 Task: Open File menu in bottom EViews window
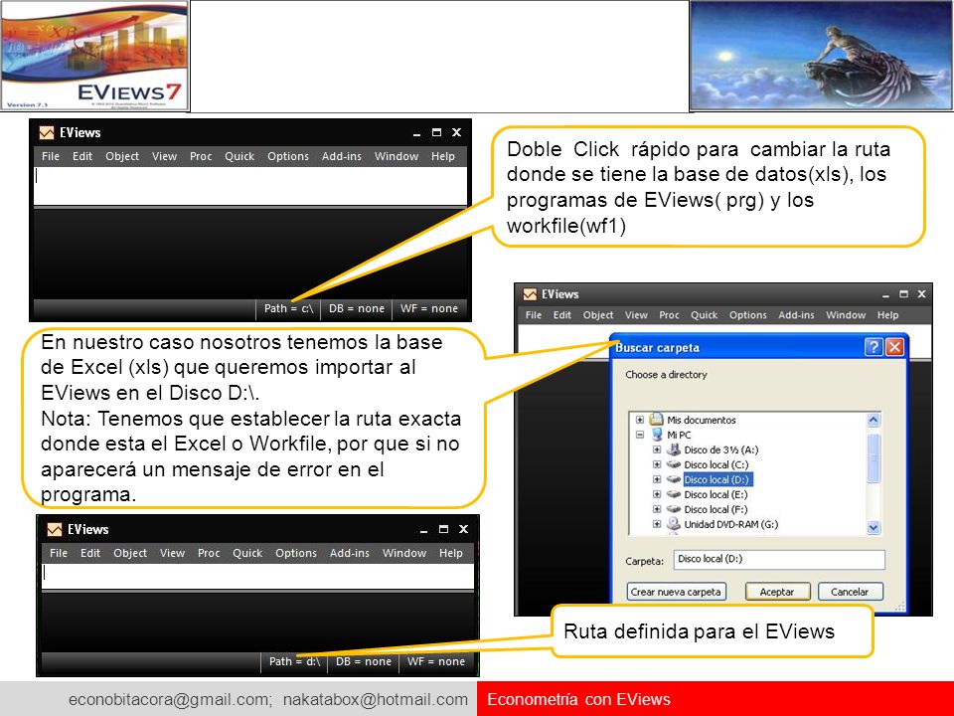pos(59,554)
